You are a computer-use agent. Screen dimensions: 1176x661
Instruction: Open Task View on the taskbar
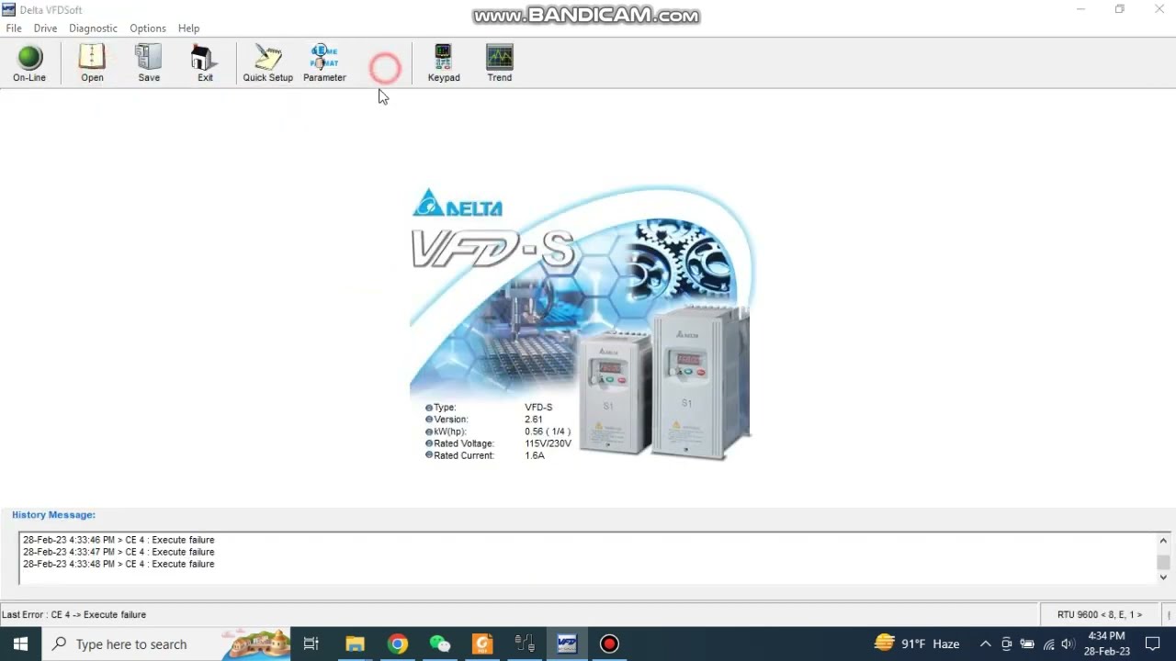coord(311,644)
